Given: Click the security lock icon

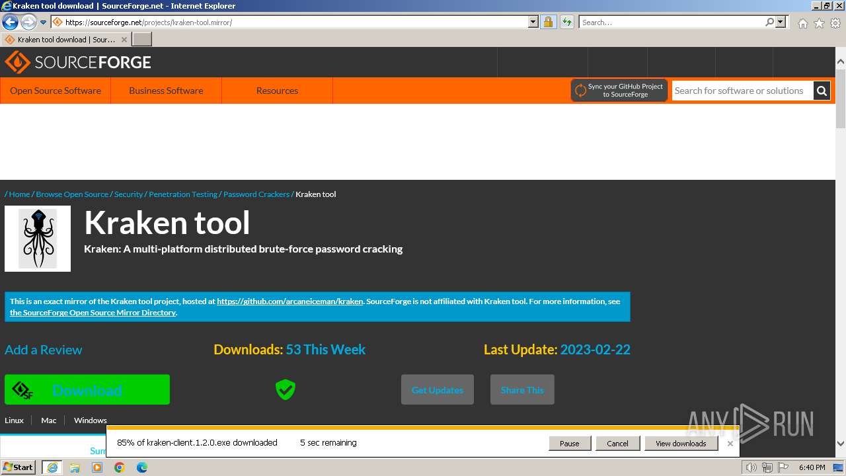Looking at the screenshot, I should point(548,22).
